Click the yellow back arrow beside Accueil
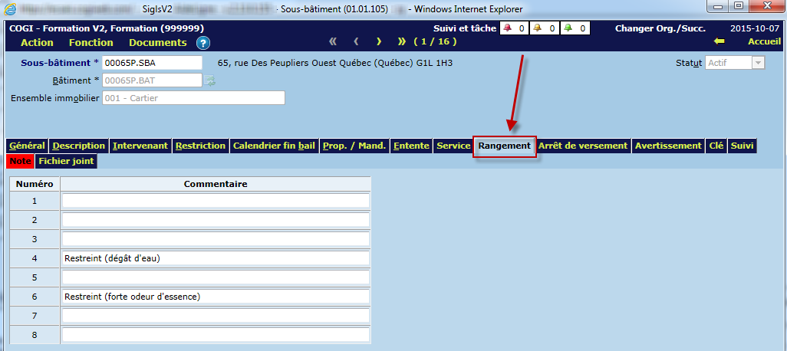The width and height of the screenshot is (787, 351). coord(719,42)
